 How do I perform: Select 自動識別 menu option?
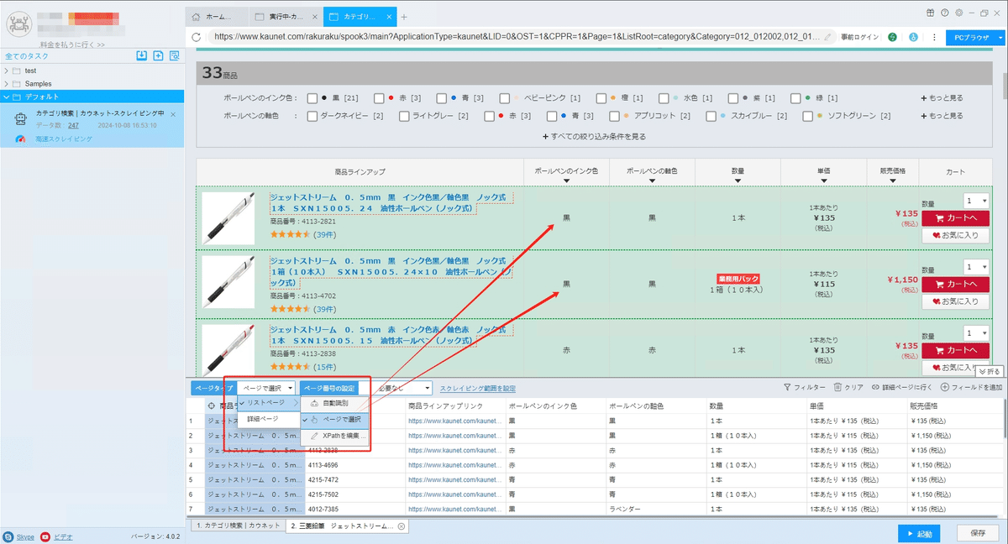tap(334, 403)
